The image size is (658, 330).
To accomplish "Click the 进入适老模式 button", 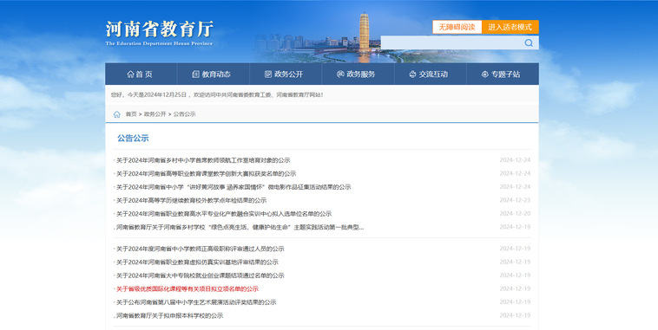I will coord(510,27).
